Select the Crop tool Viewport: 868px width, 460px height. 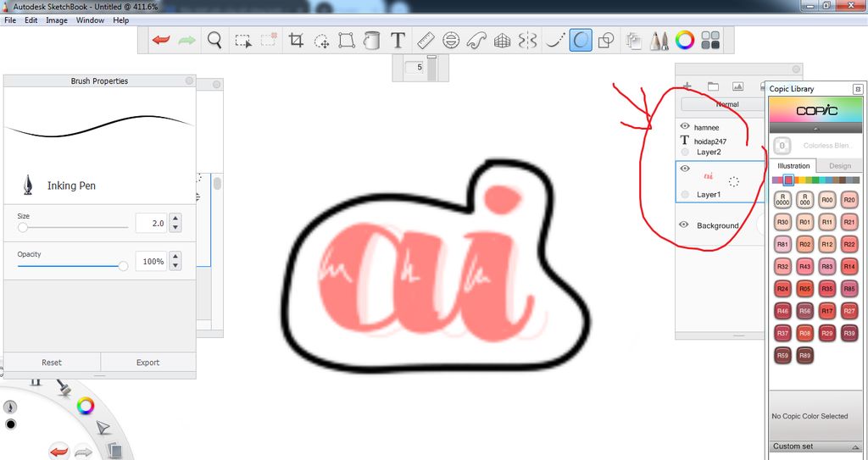click(x=296, y=41)
